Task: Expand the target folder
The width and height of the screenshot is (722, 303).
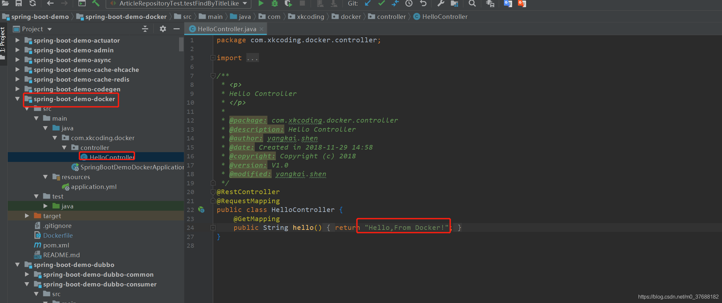Action: point(27,216)
